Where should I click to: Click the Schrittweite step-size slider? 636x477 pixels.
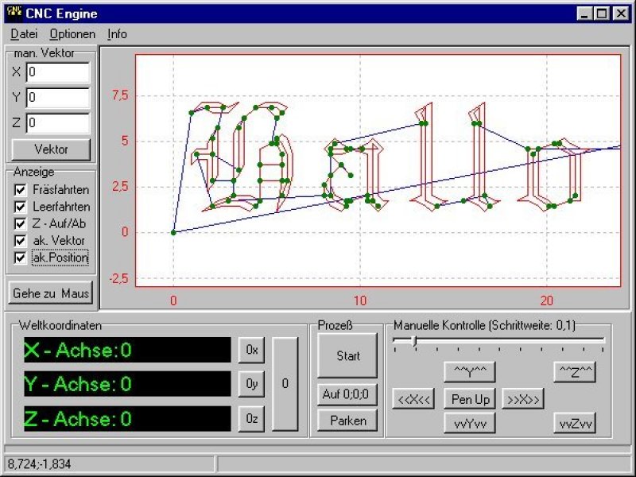pos(413,341)
